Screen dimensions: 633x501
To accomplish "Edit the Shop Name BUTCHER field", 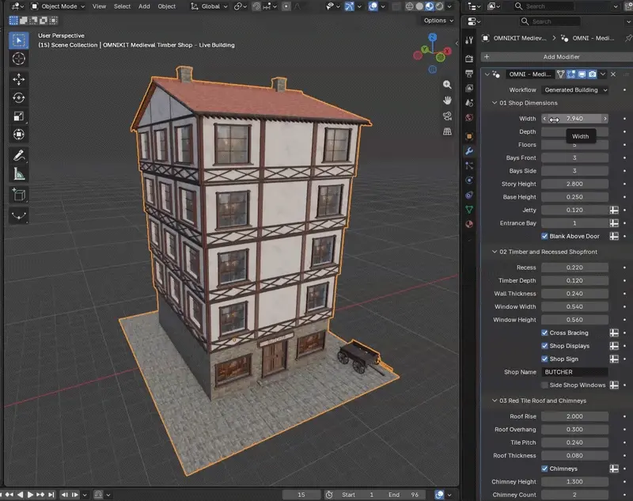I will coord(575,372).
